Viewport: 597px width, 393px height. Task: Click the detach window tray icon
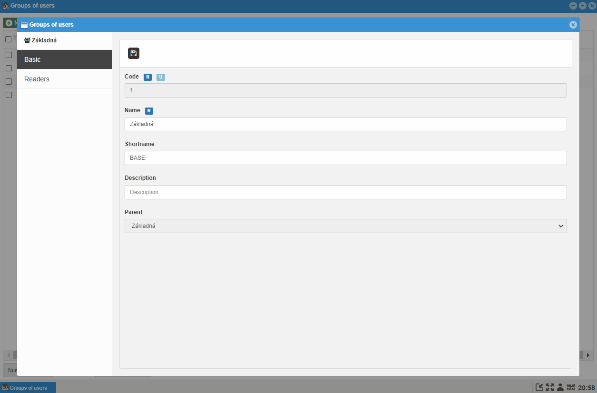coord(539,387)
